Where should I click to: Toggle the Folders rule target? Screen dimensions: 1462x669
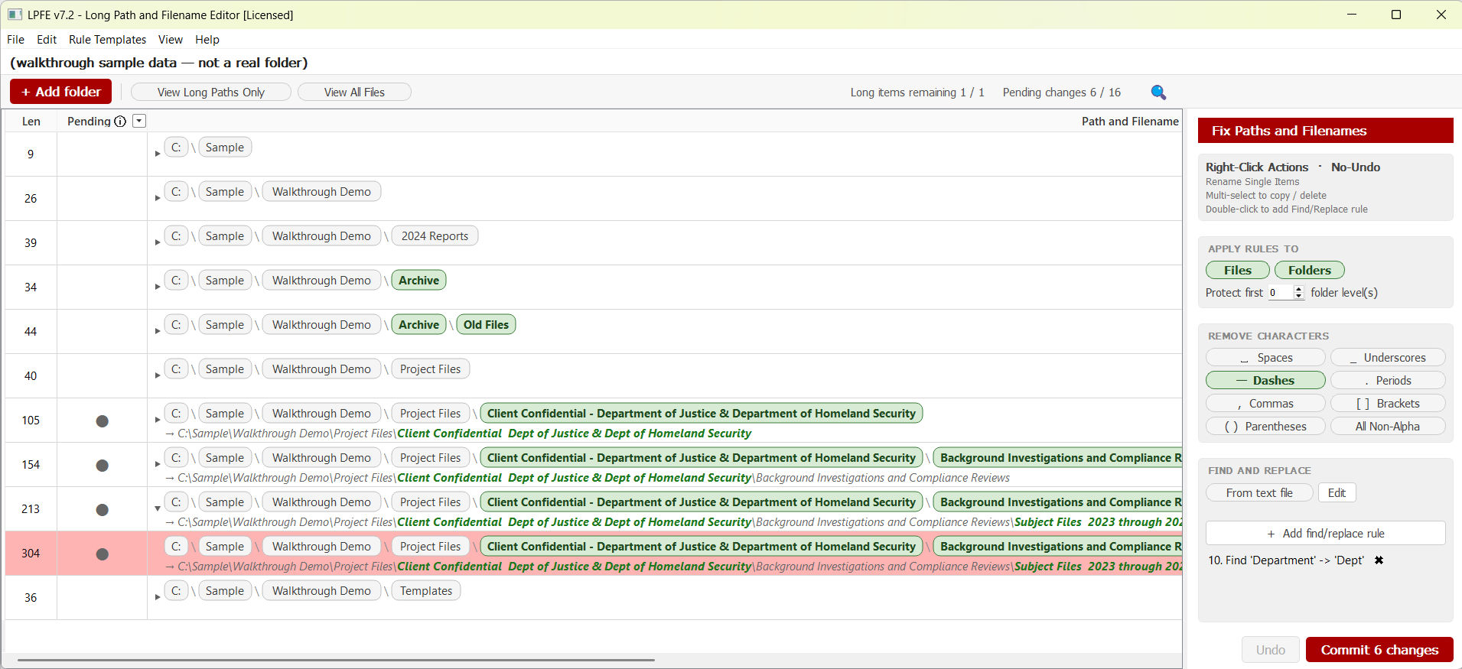[1309, 270]
